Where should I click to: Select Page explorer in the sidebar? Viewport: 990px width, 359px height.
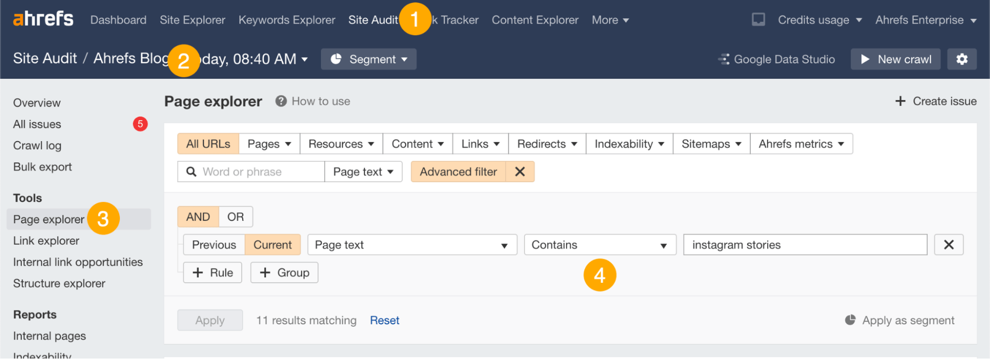[79, 219]
